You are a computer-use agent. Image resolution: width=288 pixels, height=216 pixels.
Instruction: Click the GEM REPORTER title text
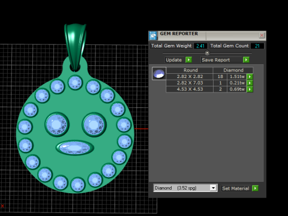[x=179, y=34]
